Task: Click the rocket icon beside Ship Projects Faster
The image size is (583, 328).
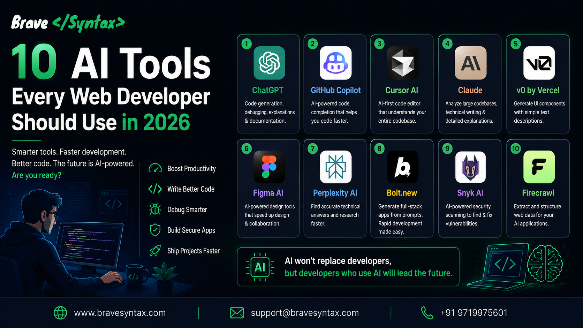Action: [x=155, y=251]
